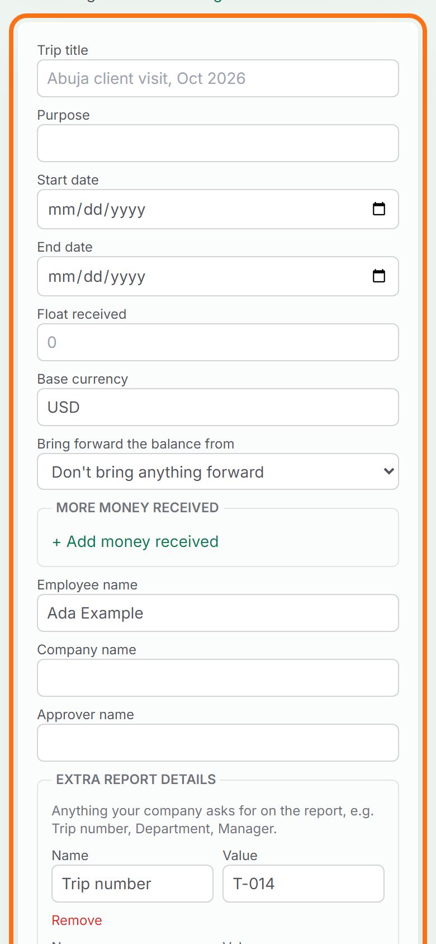Focus the Float received input

(x=218, y=342)
